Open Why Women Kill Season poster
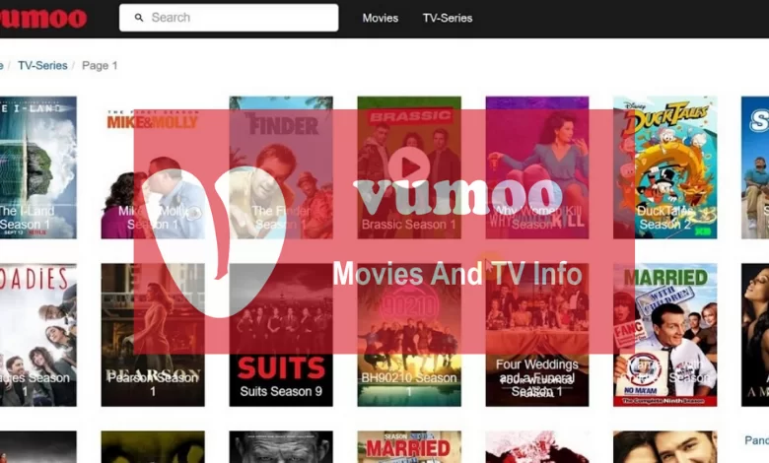This screenshot has width=769, height=463. point(537,167)
